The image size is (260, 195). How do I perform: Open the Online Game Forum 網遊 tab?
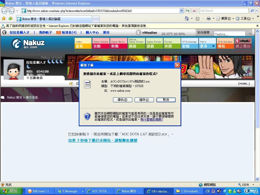point(136,43)
